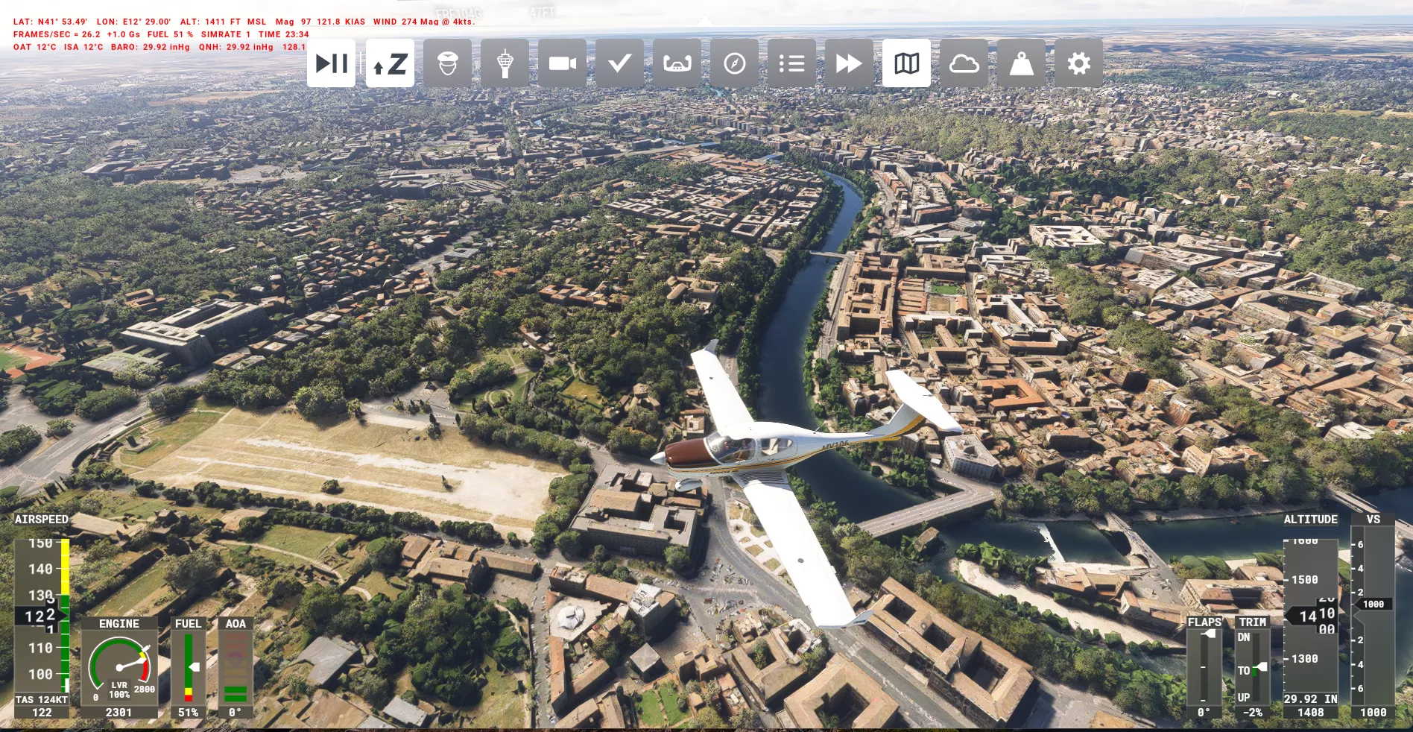
Task: Click the 'FRAMES/SEC = 26.2' readout
Action: pos(57,34)
